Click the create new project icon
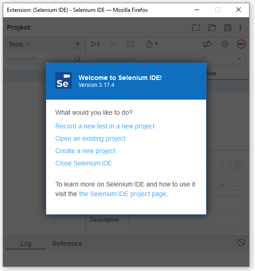Screen dimensions: 255x271 pos(196,27)
